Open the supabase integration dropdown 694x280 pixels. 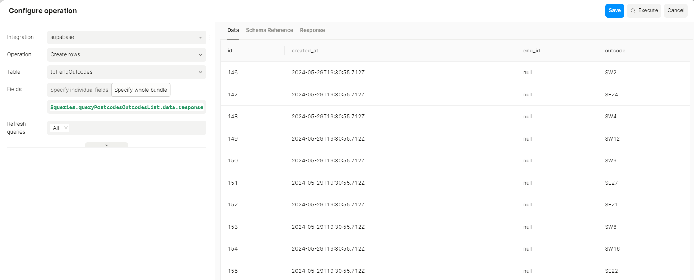(127, 37)
